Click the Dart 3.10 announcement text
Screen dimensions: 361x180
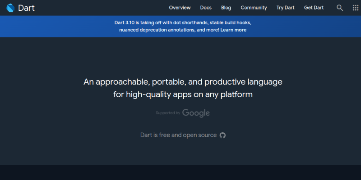click(135, 22)
